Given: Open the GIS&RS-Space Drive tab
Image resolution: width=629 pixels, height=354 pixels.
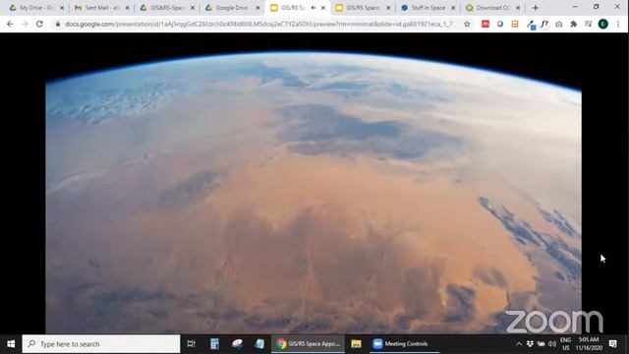Looking at the screenshot, I should (167, 8).
